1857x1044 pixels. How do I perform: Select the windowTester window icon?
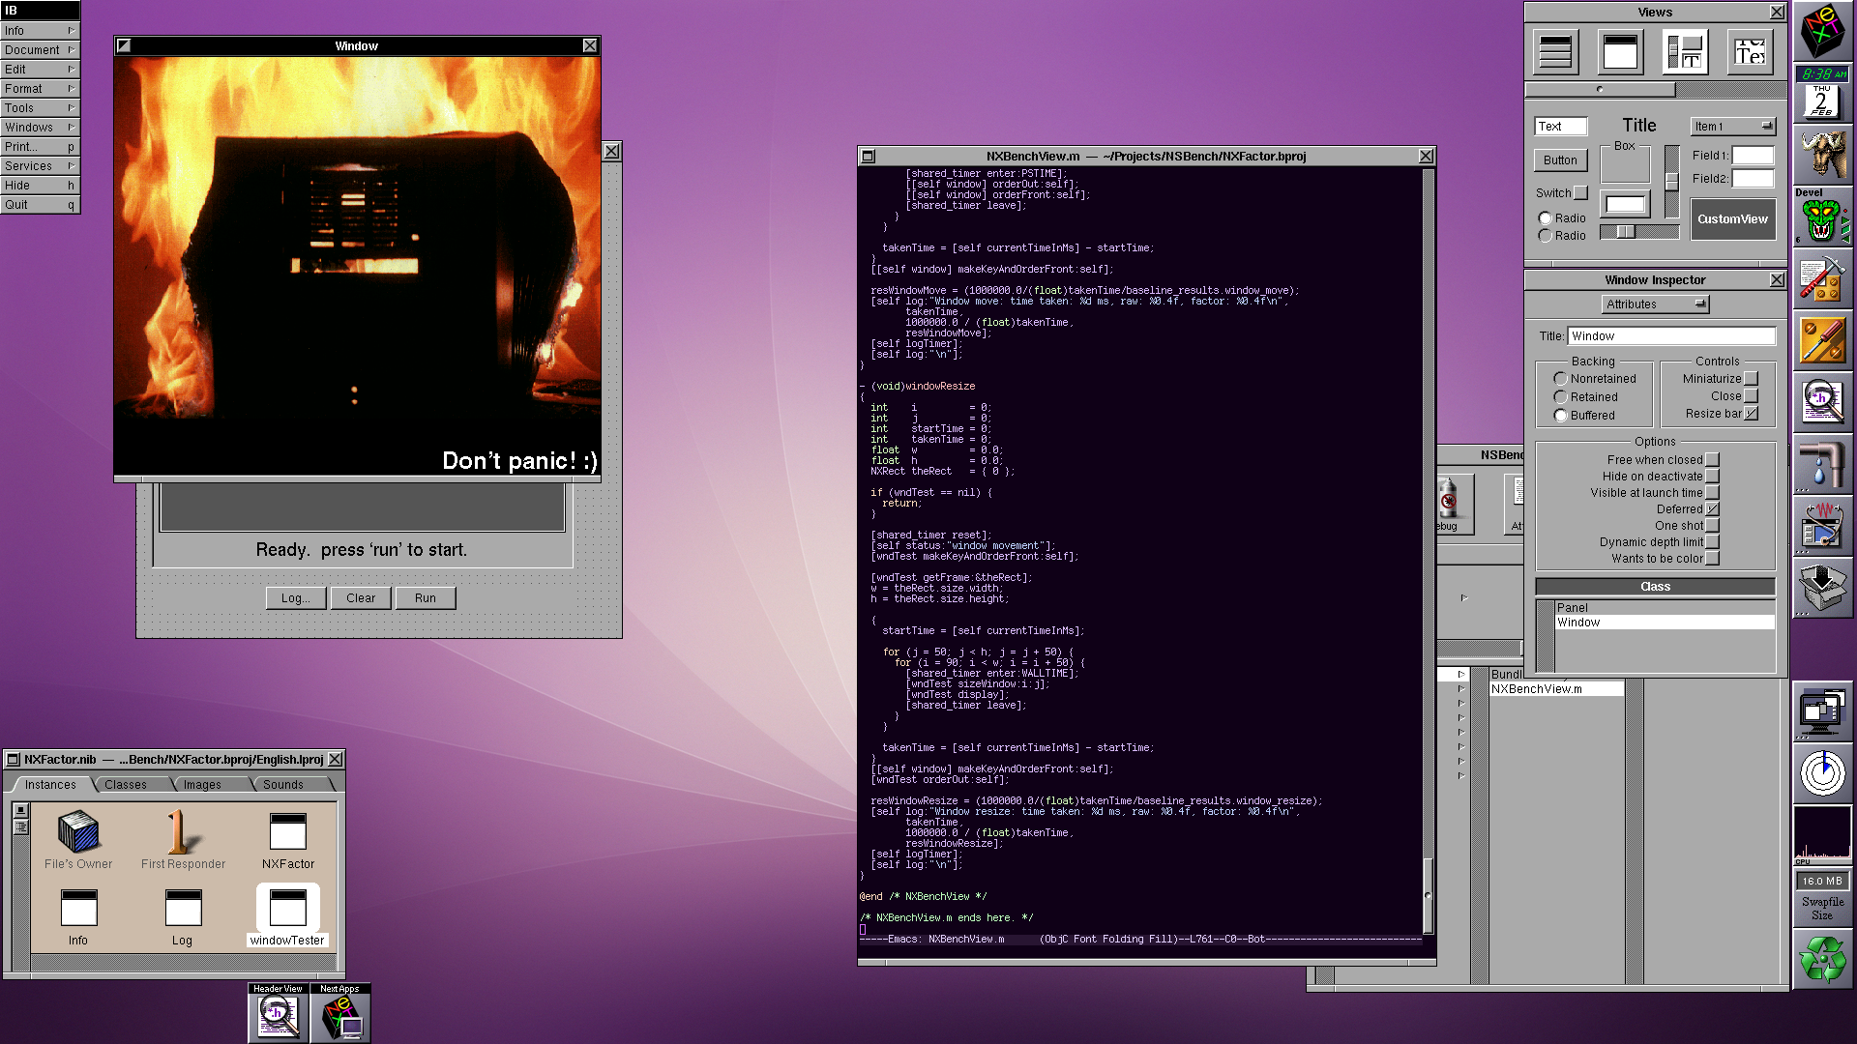coord(287,909)
